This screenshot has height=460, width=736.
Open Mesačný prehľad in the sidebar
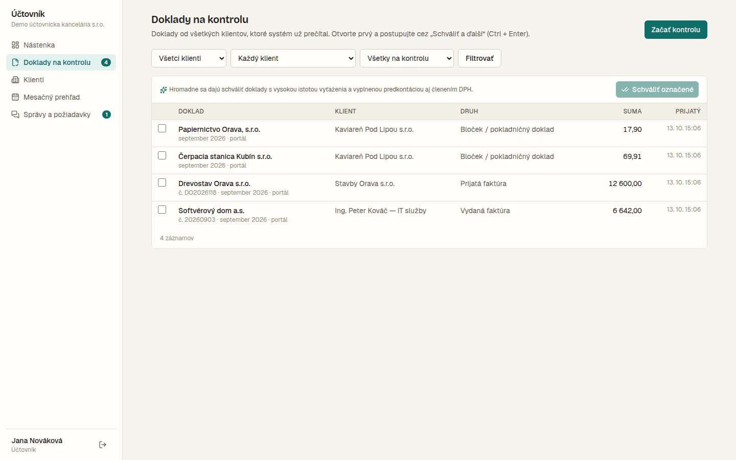pos(61,97)
